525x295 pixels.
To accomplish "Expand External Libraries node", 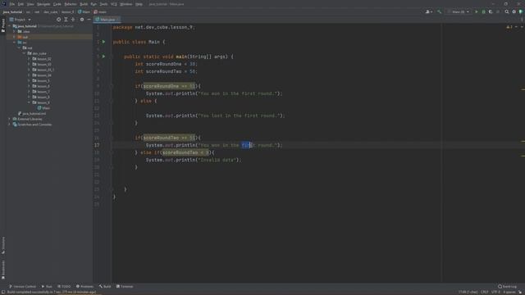I will tap(9, 119).
